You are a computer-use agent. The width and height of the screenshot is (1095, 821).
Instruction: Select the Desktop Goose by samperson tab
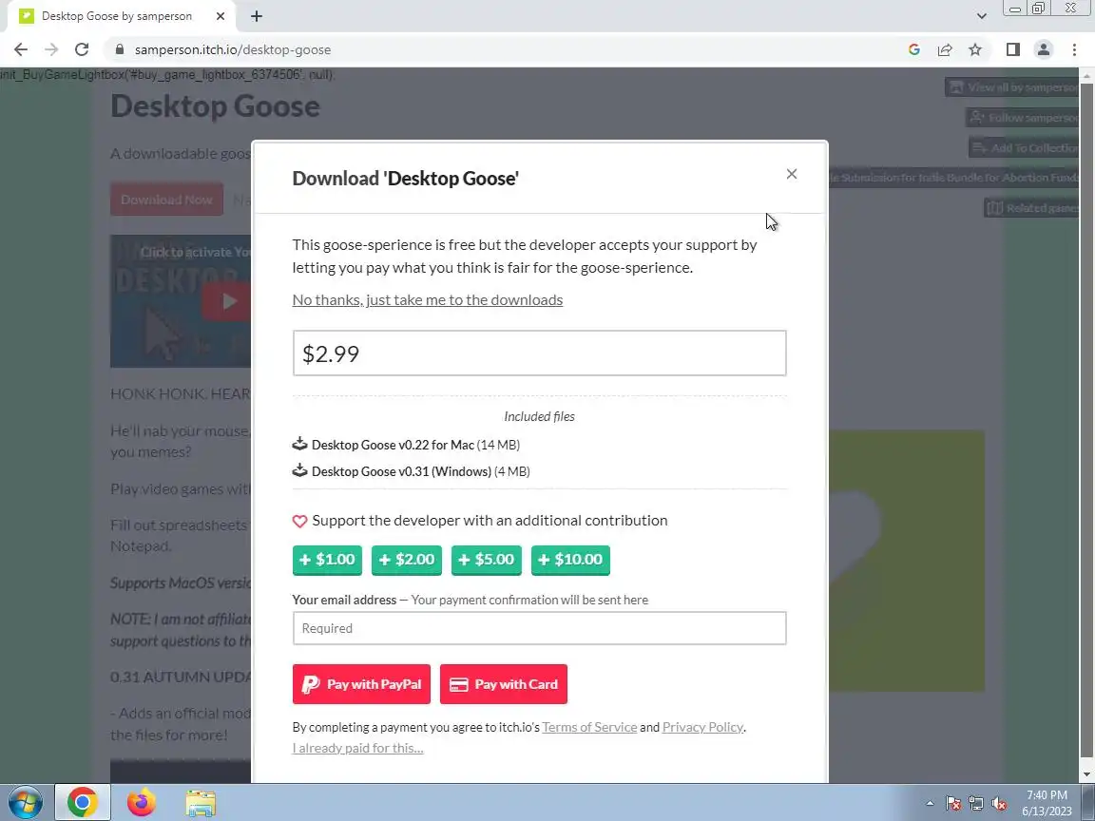click(117, 16)
